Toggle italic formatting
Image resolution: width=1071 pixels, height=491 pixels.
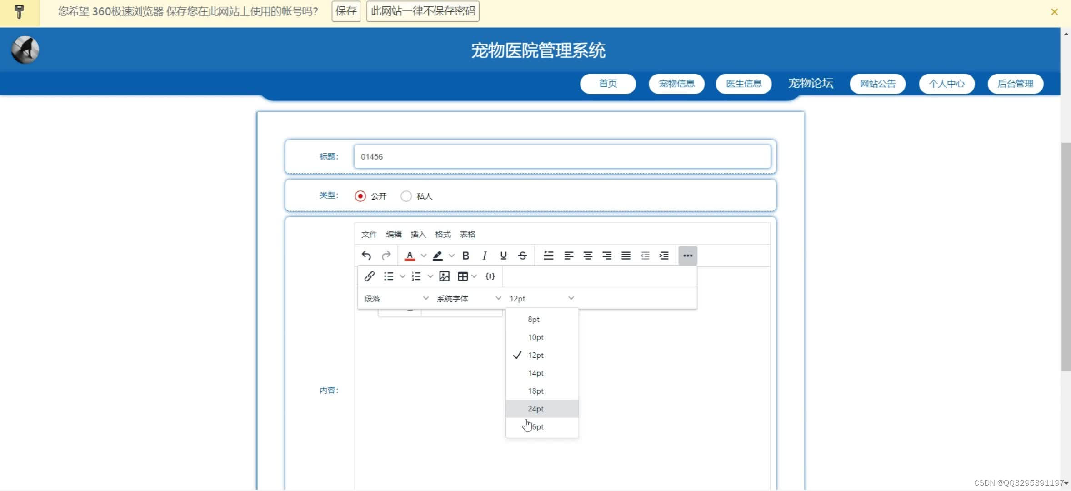click(485, 256)
